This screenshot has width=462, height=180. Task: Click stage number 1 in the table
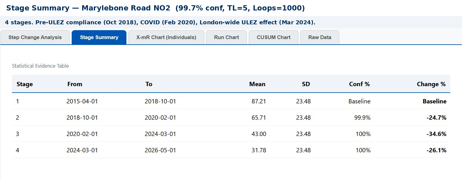[x=18, y=101]
